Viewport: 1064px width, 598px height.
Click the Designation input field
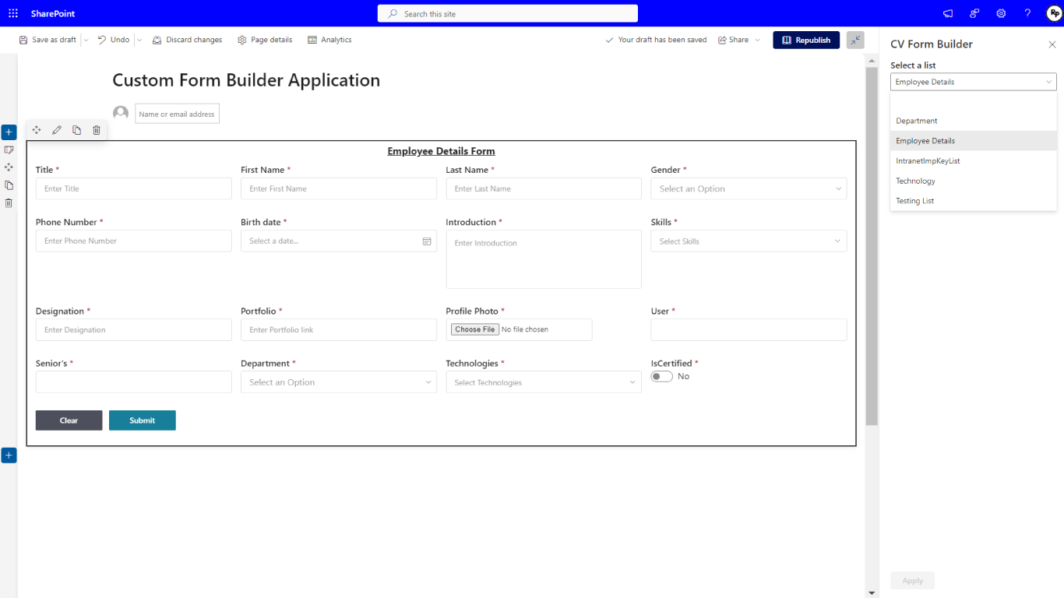click(x=134, y=330)
